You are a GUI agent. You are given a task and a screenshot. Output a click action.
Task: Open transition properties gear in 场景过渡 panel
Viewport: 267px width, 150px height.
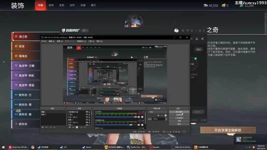click(x=166, y=115)
